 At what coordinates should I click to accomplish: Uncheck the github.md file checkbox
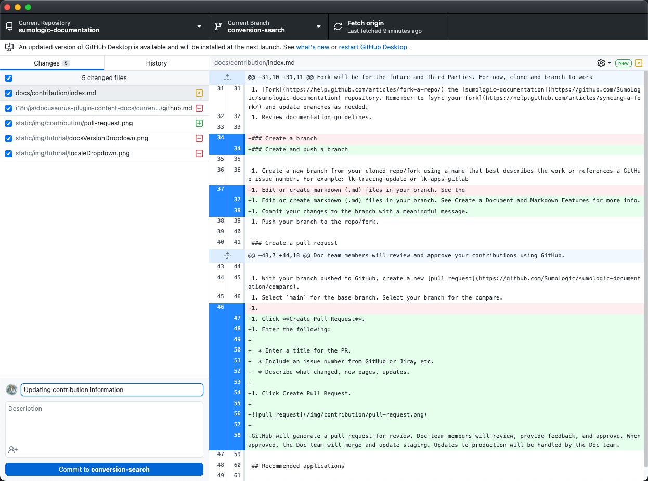pyautogui.click(x=8, y=108)
